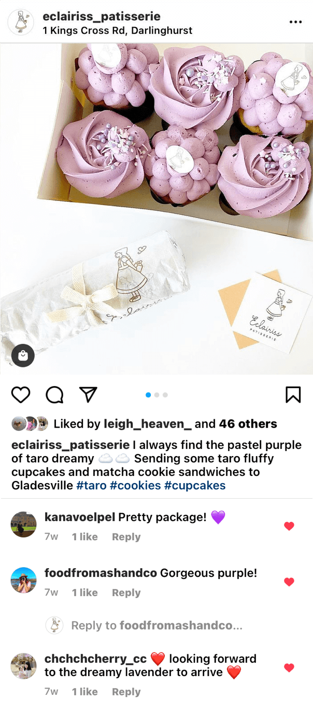
Task: Toggle heart on chchchcherry_cc's comment
Action: [289, 667]
